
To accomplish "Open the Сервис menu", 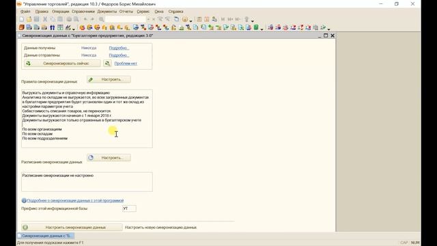I will 143,12.
